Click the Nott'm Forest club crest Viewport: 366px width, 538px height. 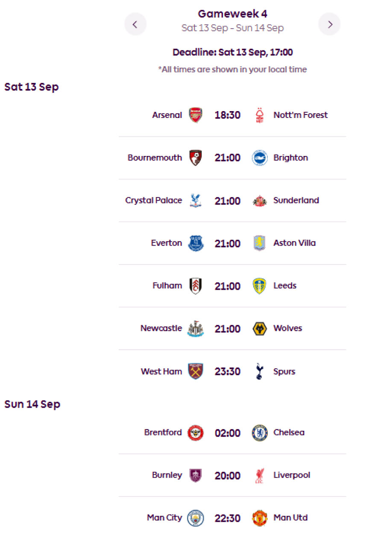259,115
